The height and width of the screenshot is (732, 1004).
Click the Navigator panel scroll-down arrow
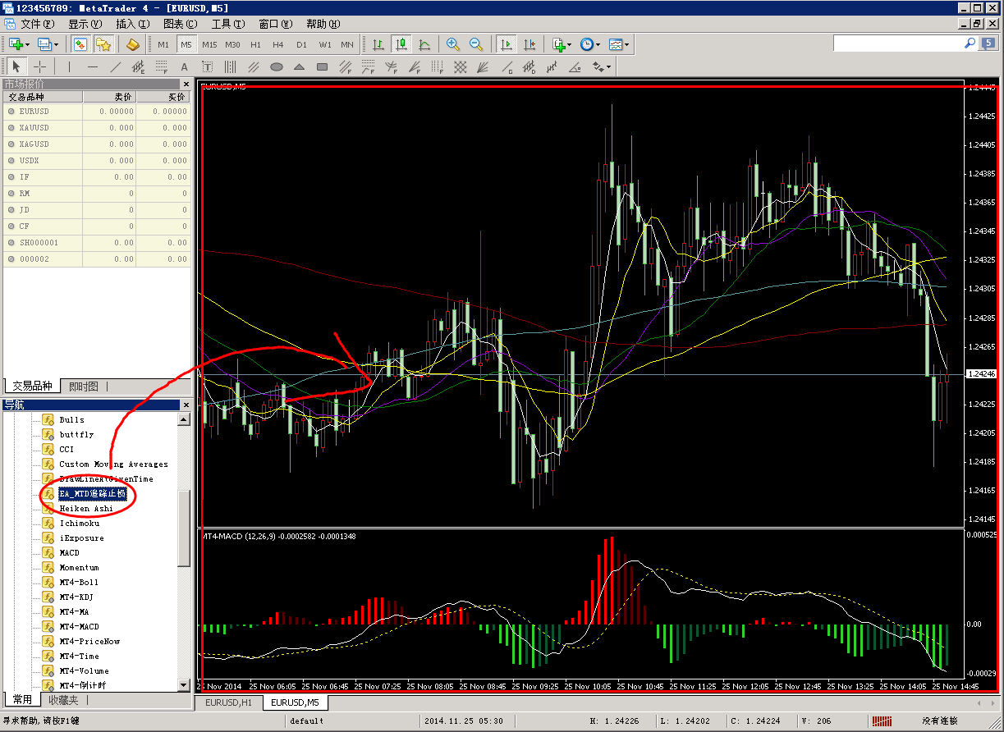pyautogui.click(x=184, y=684)
